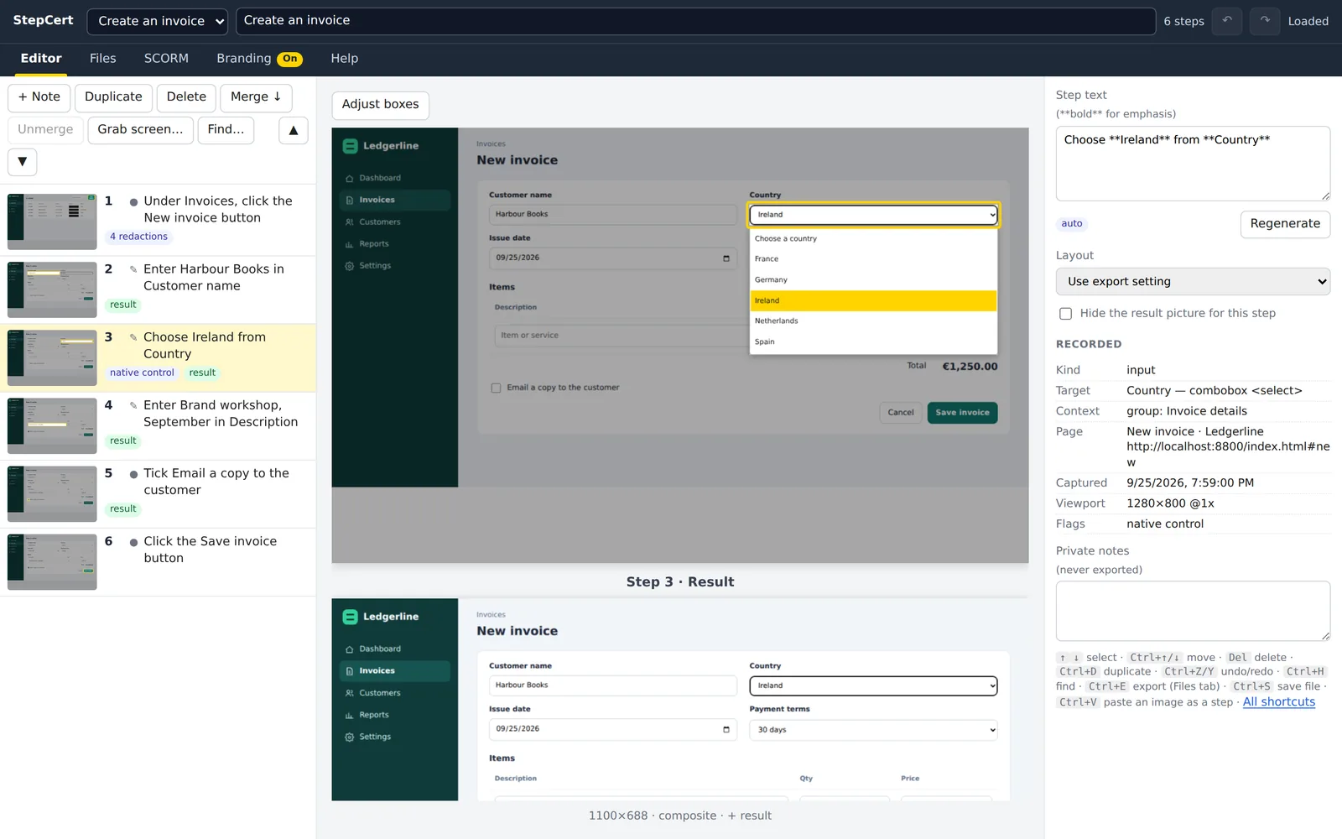Click the localhost page URL value

coord(1228,454)
